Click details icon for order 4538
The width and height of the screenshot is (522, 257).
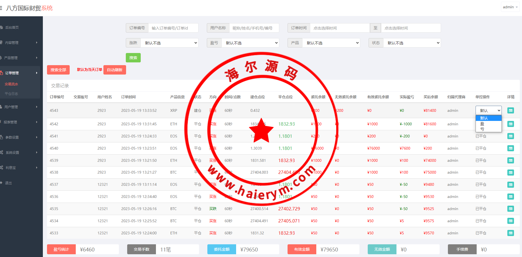point(510,173)
